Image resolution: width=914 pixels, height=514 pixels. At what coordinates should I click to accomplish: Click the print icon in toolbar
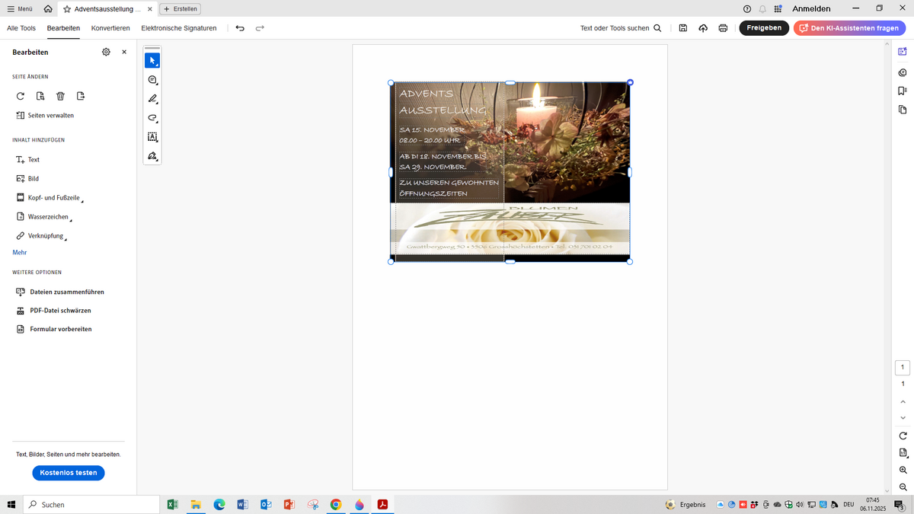(723, 28)
